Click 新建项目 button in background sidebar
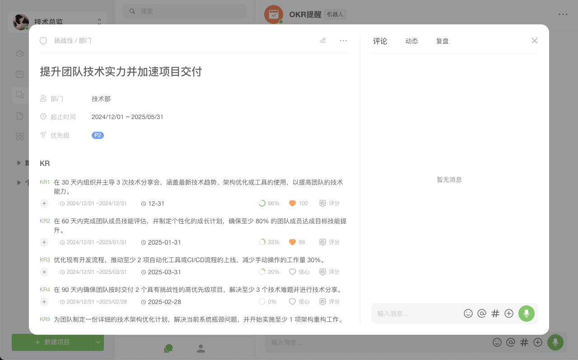 point(52,342)
